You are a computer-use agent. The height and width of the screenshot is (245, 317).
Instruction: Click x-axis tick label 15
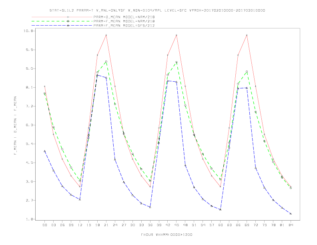[88, 225]
